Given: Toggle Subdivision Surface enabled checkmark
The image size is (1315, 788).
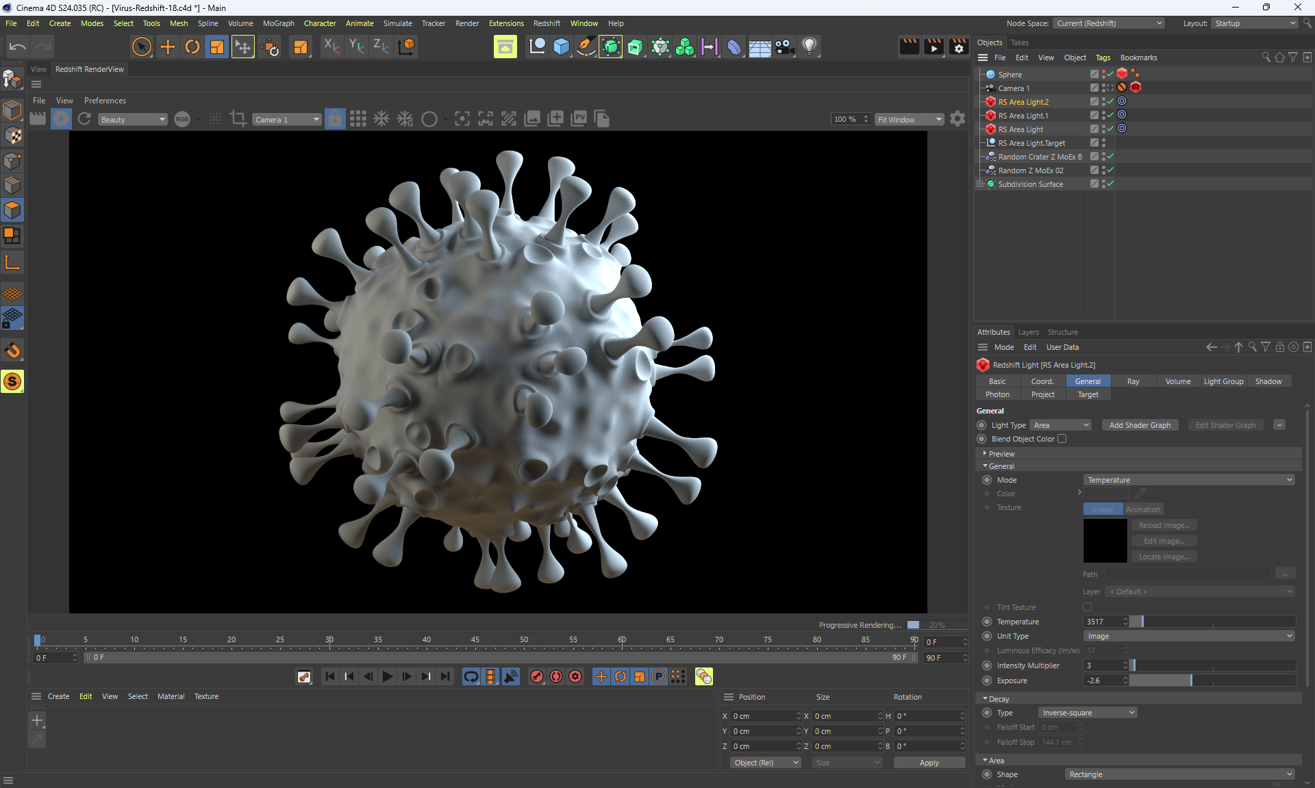Looking at the screenshot, I should 1110,184.
